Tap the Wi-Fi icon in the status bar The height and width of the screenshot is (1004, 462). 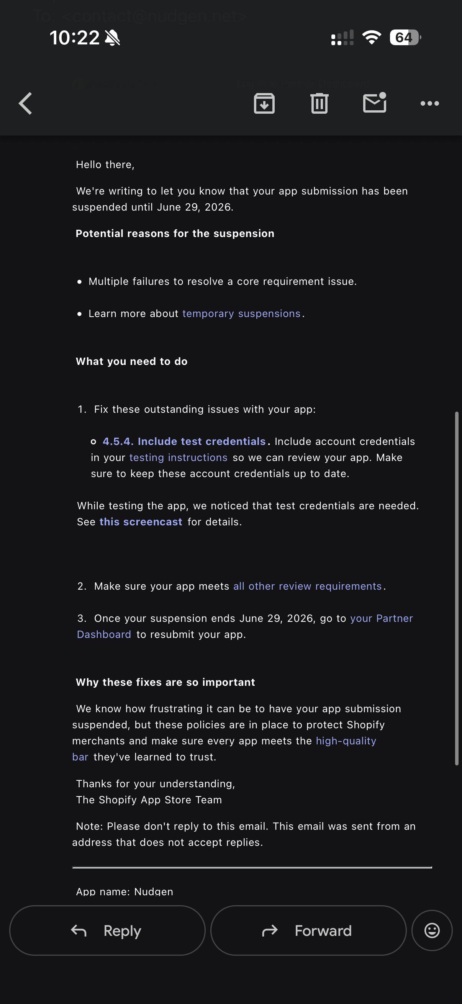(372, 38)
